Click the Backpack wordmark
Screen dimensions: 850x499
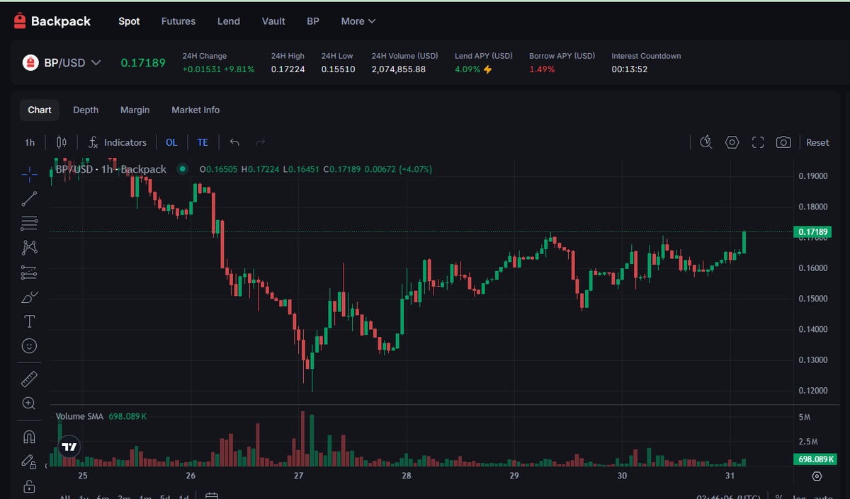click(x=61, y=21)
